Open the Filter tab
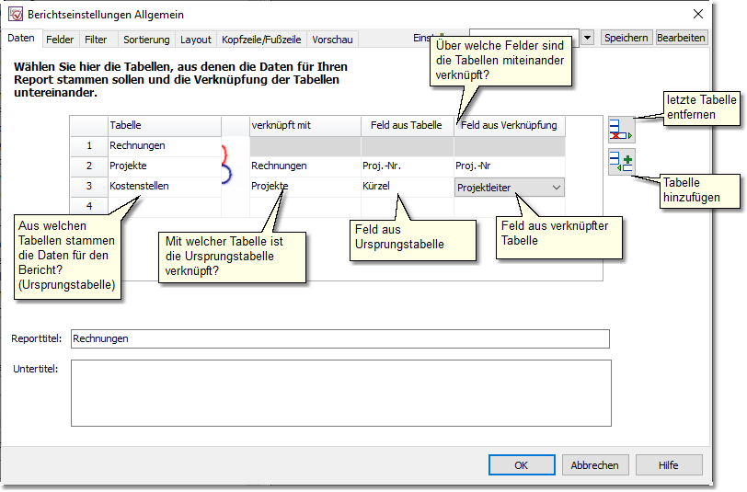Viewport: 747px width, 492px height. [96, 40]
